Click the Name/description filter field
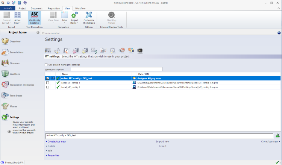This screenshot has width=282, height=165. (x=116, y=69)
